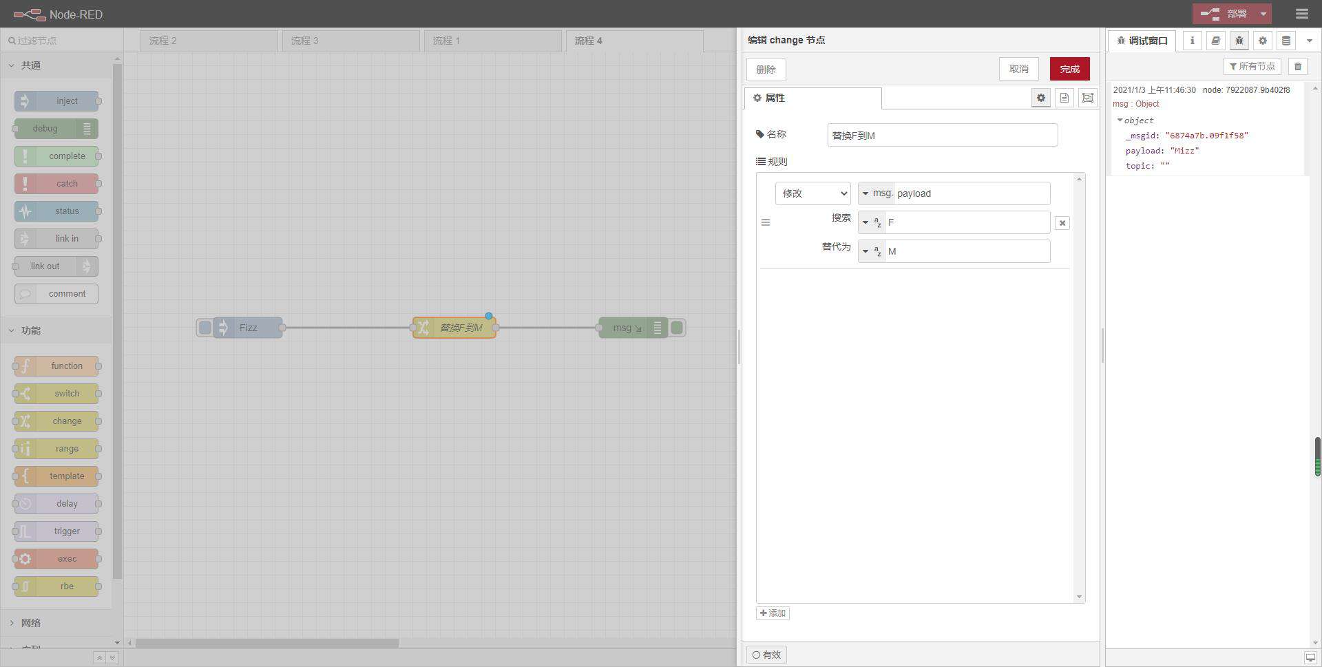Select the range node in palette
This screenshot has width=1322, height=667.
point(56,449)
